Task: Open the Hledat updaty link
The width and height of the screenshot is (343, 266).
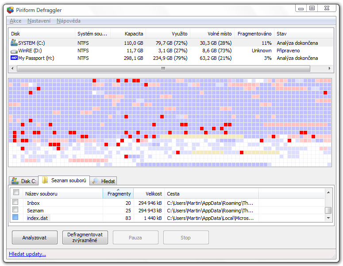Action: click(27, 254)
